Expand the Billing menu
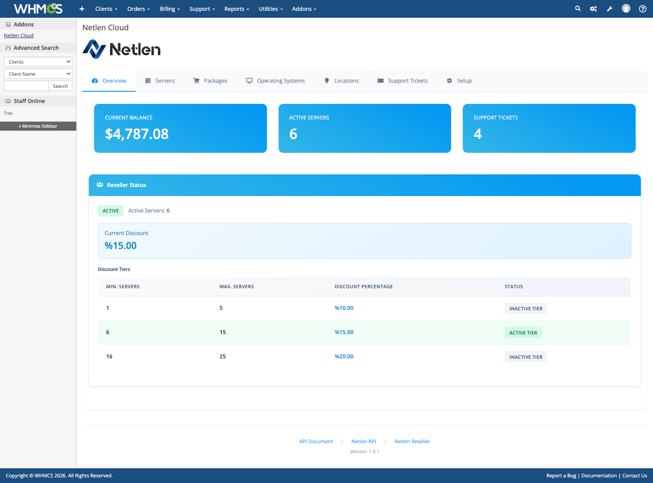The width and height of the screenshot is (653, 483). [x=169, y=9]
